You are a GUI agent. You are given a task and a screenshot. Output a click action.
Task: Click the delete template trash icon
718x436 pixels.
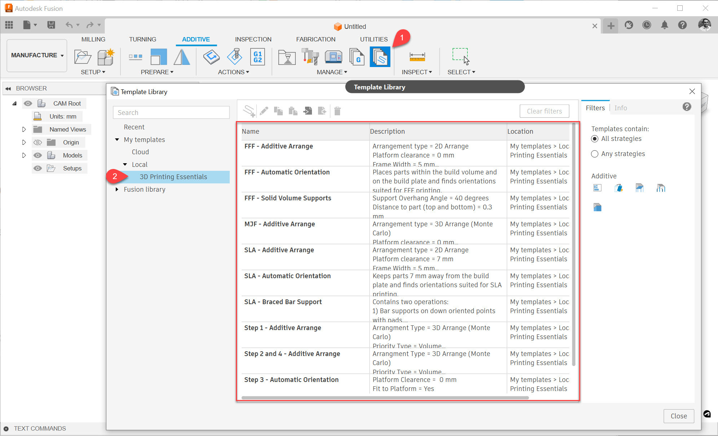pyautogui.click(x=337, y=111)
